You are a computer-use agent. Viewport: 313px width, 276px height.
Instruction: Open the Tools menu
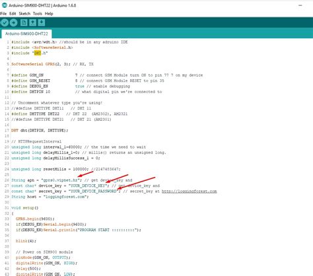38,14
